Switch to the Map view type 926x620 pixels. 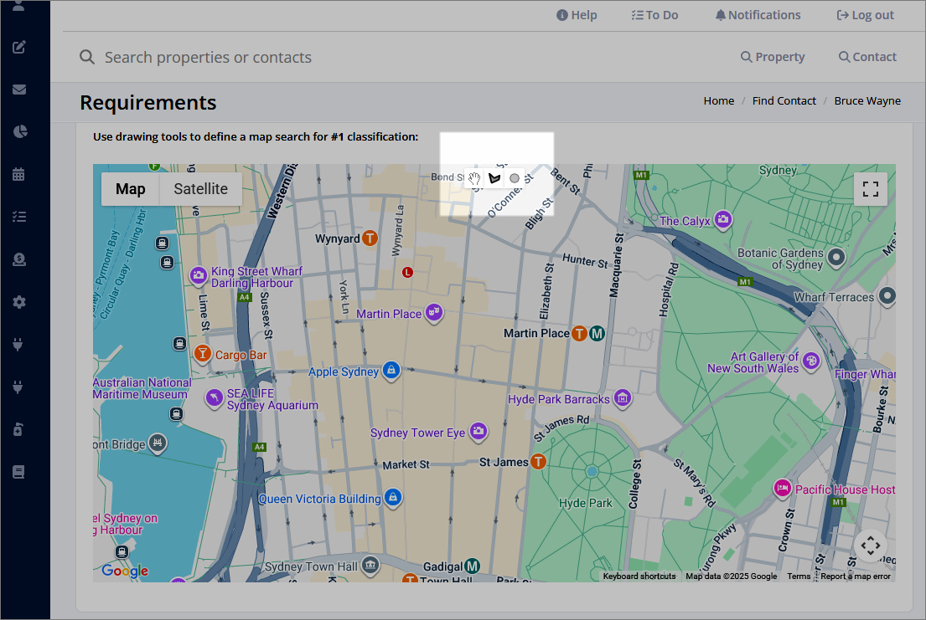tap(131, 189)
